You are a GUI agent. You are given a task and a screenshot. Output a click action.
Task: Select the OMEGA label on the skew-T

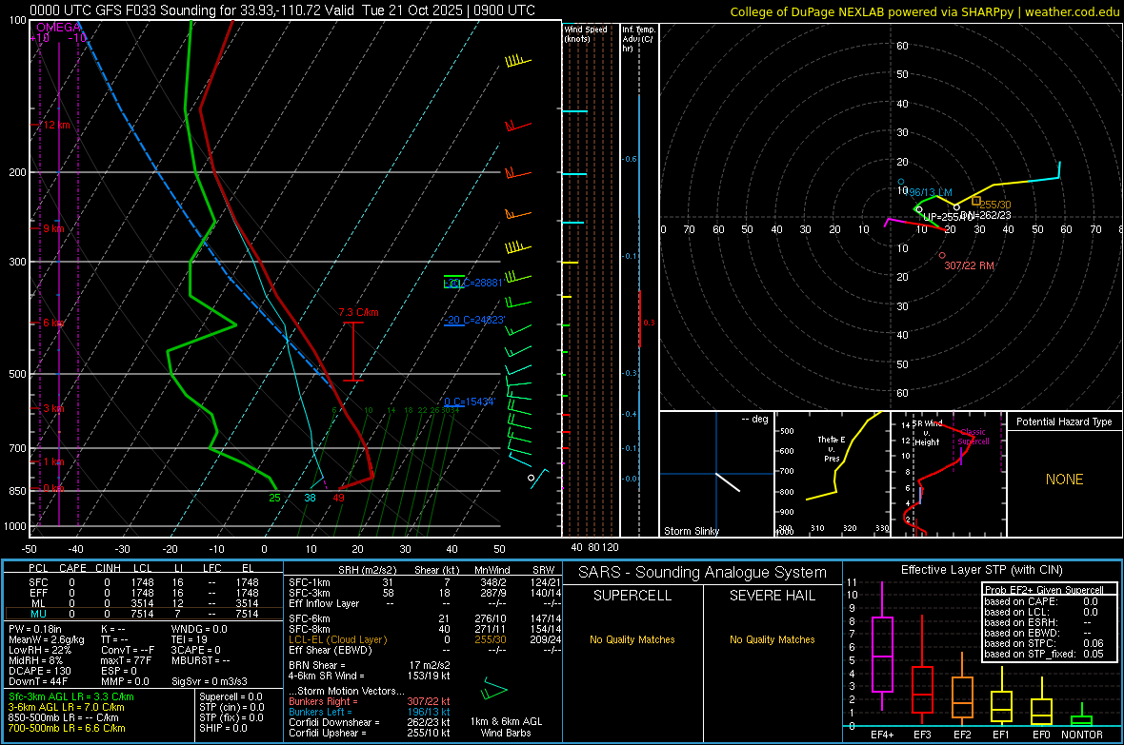[x=59, y=28]
